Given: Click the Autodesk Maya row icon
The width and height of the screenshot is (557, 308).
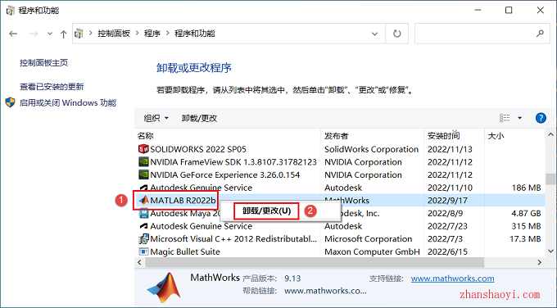Looking at the screenshot, I should pyautogui.click(x=143, y=213).
